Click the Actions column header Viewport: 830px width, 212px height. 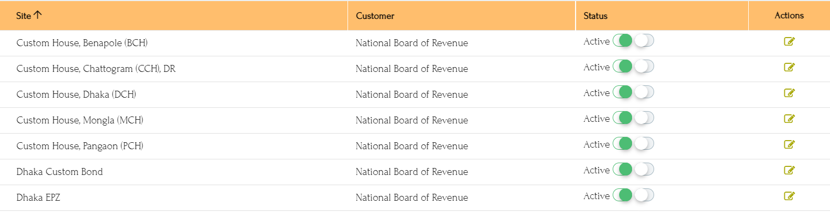[x=789, y=16]
